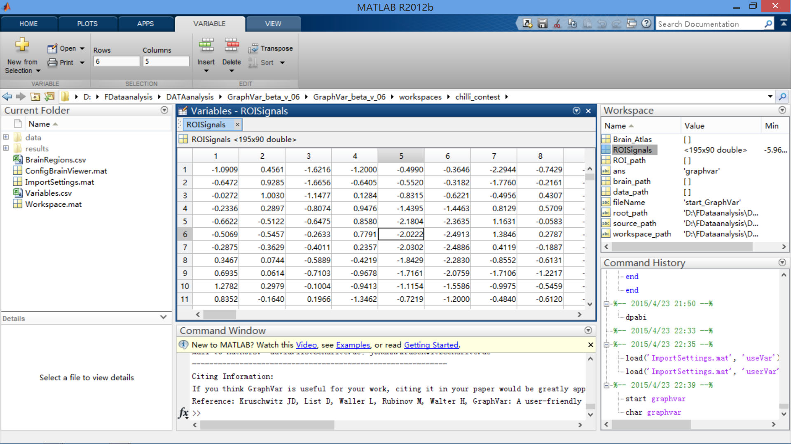The image size is (791, 444).
Task: Click the address bar search icon
Action: tap(782, 97)
